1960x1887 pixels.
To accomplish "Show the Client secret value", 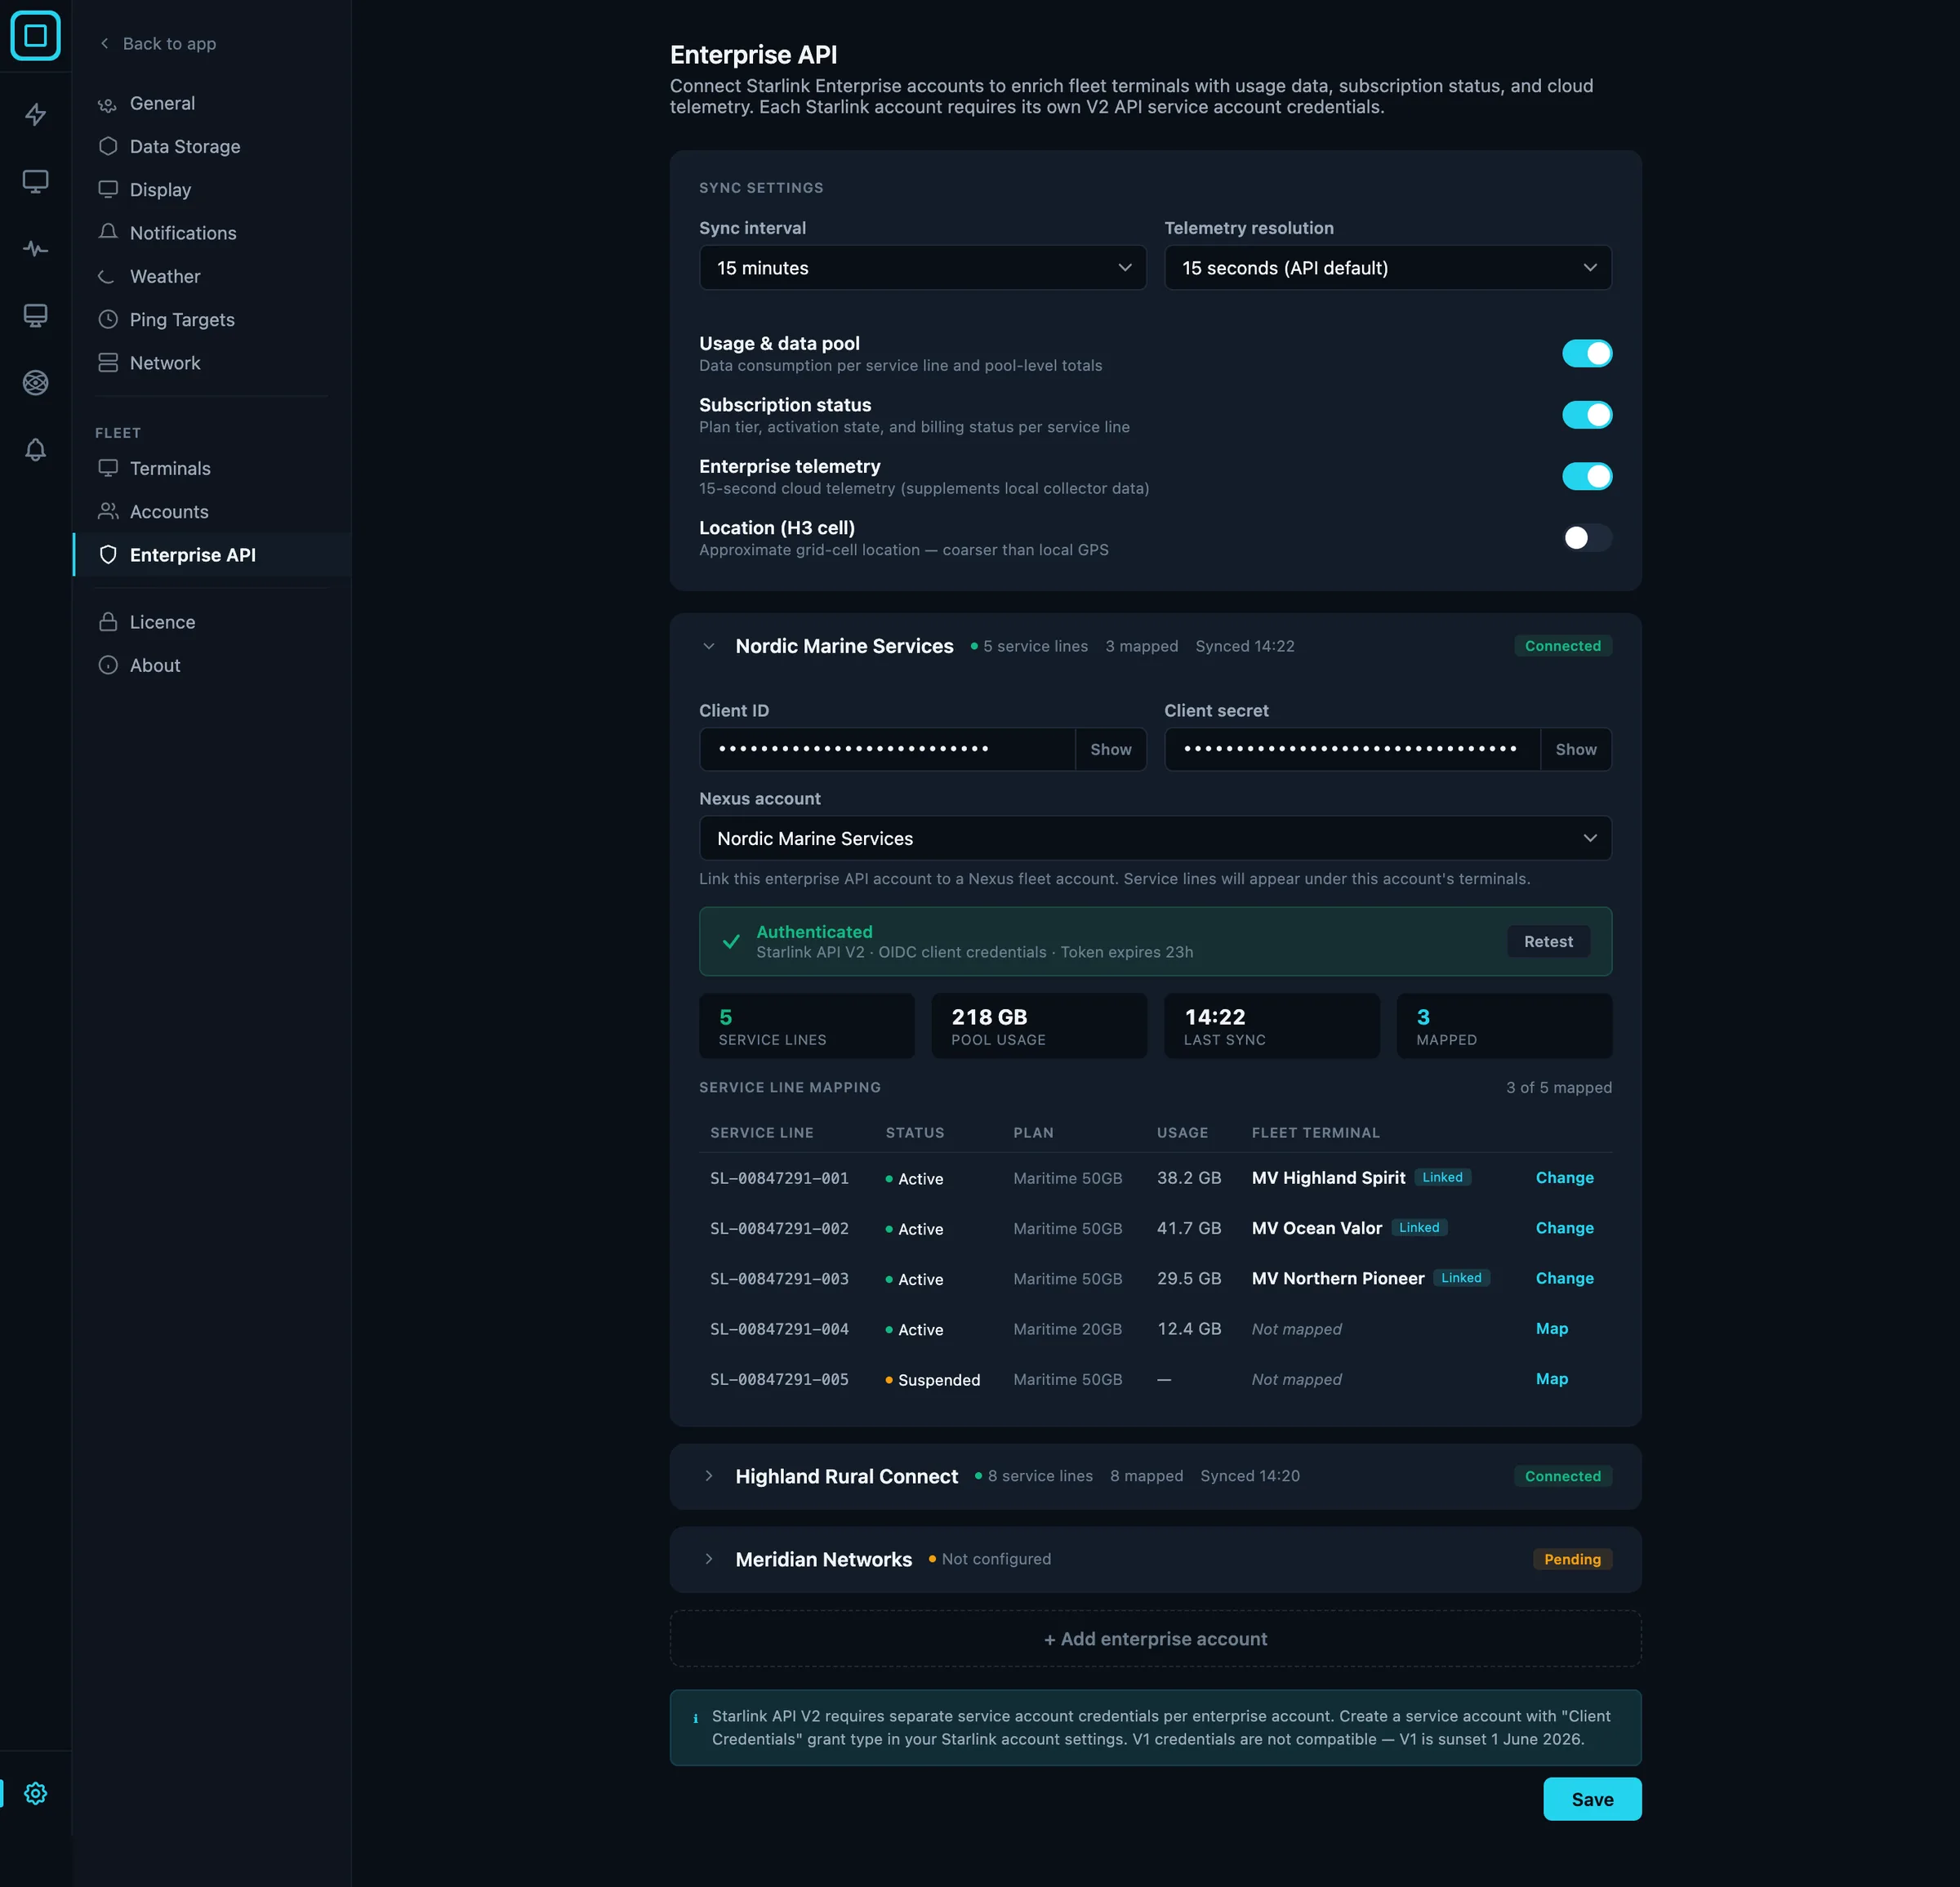I will tap(1576, 749).
